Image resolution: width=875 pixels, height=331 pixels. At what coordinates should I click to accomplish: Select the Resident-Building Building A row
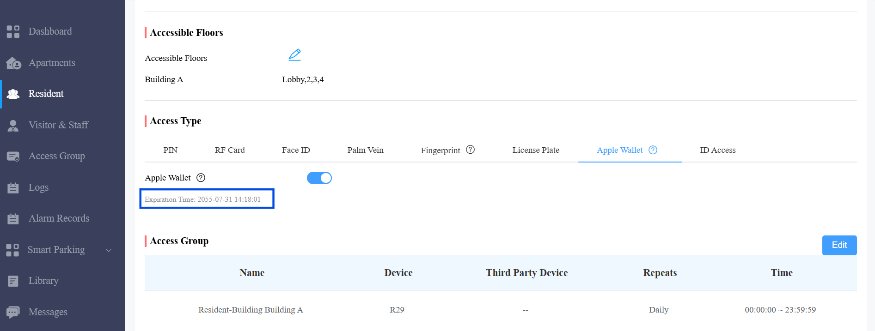pos(501,310)
